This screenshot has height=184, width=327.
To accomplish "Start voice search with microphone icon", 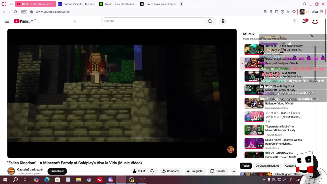I will tap(223, 21).
